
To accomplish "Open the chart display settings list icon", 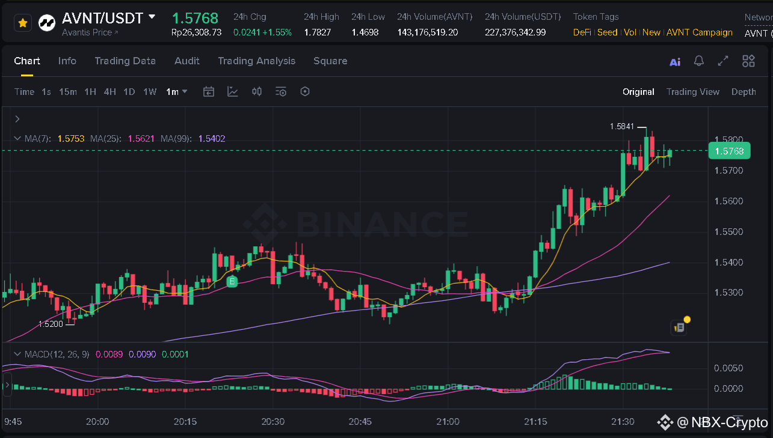I will point(281,92).
